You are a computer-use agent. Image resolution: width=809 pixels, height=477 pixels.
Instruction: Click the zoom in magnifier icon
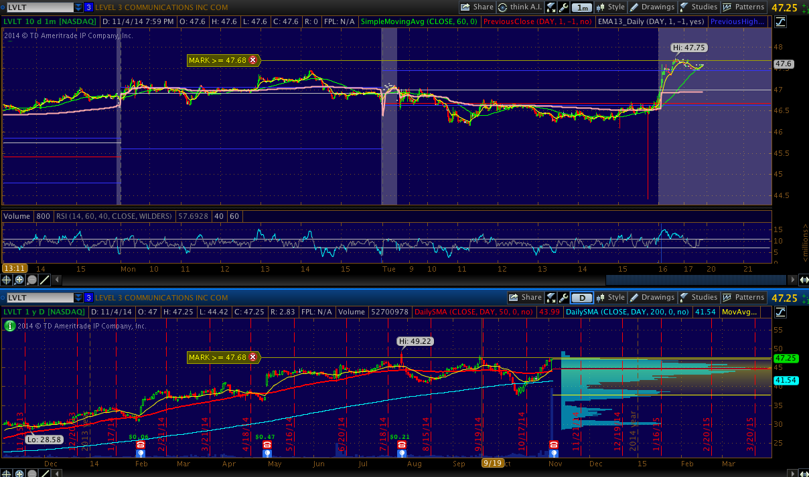click(x=19, y=280)
